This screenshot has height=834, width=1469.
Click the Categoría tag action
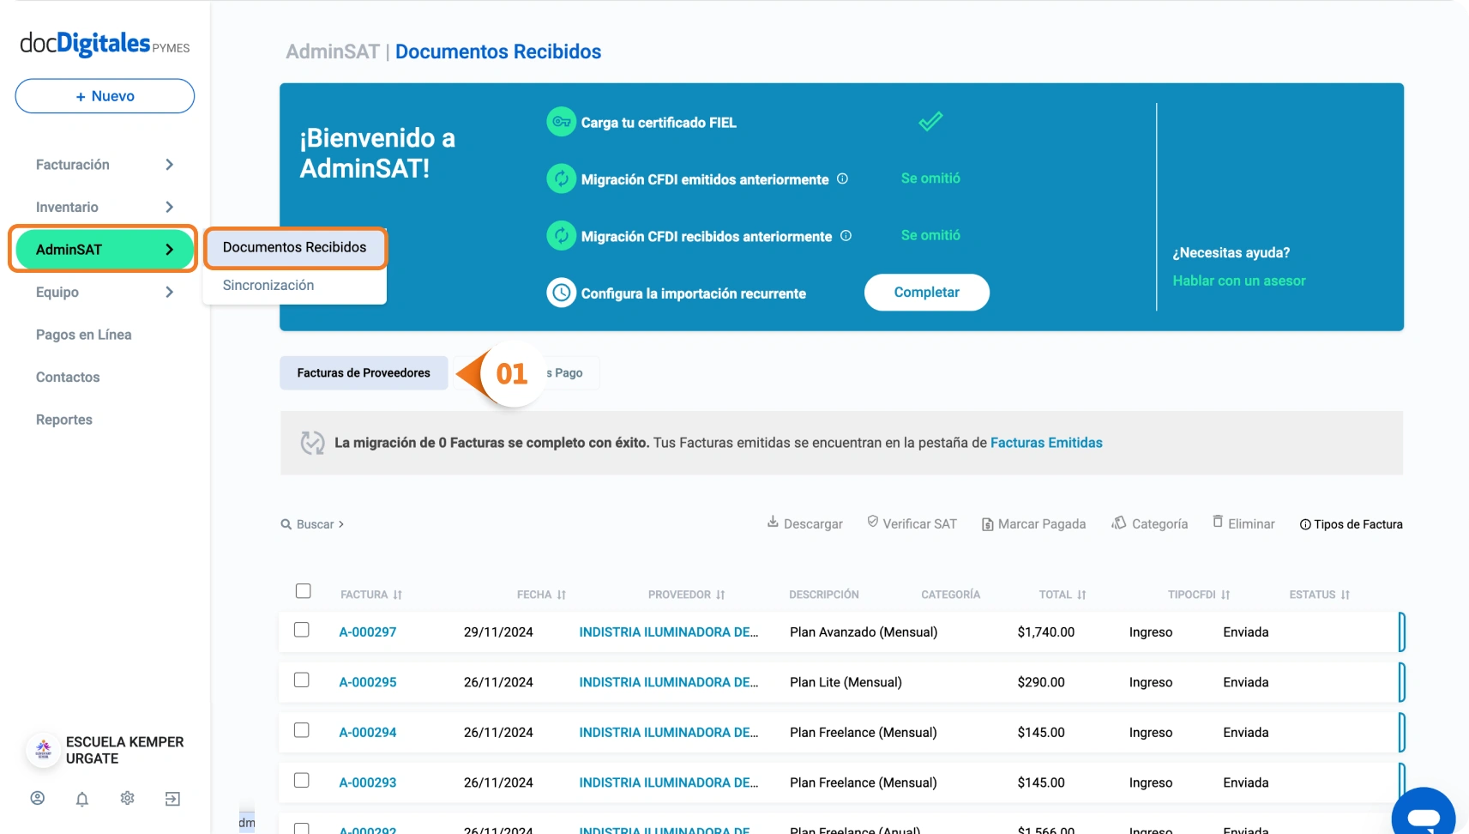(x=1149, y=523)
